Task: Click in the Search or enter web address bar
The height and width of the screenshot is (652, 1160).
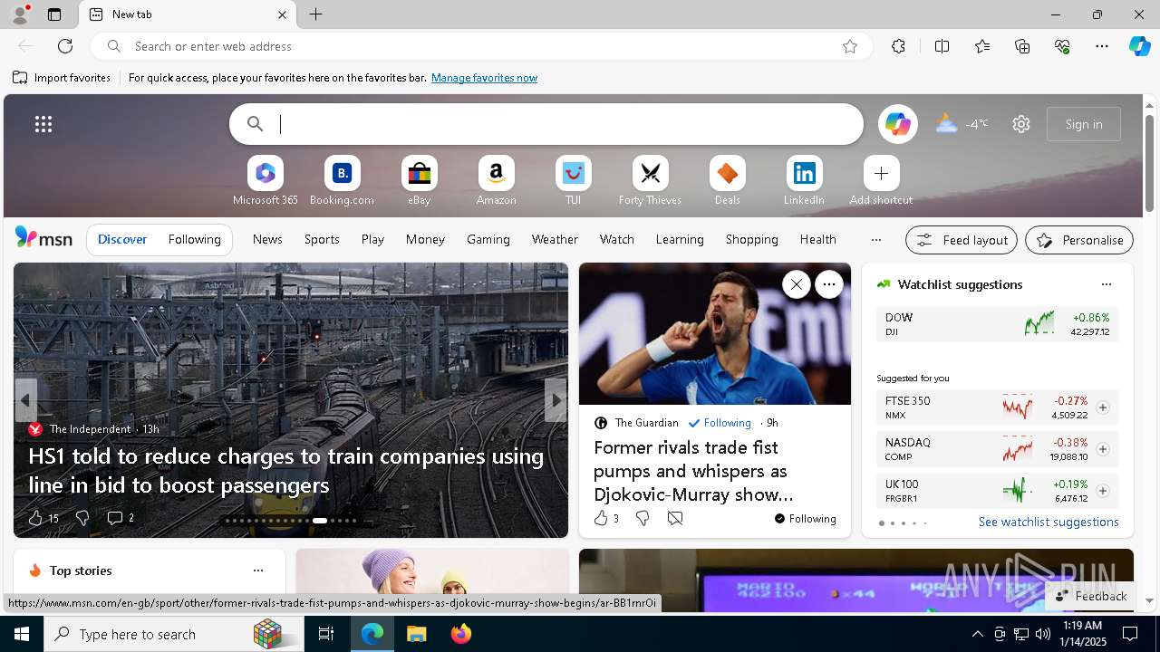Action: [480, 46]
